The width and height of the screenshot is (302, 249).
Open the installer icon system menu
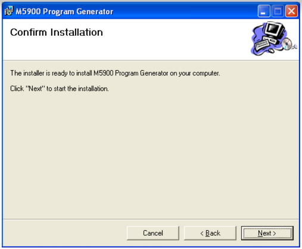(9, 11)
